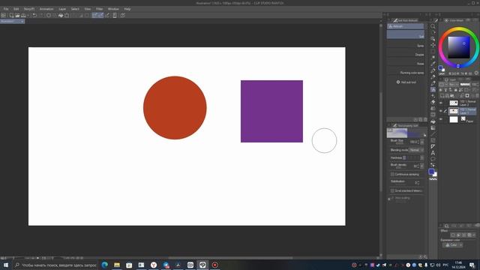Select the Layer 2 thumbnail
This screenshot has width=480, height=270.
[454, 103]
